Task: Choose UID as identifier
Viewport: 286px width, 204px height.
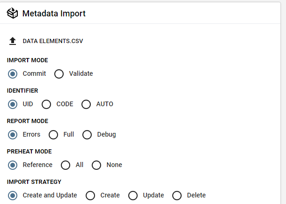Action: [13, 104]
